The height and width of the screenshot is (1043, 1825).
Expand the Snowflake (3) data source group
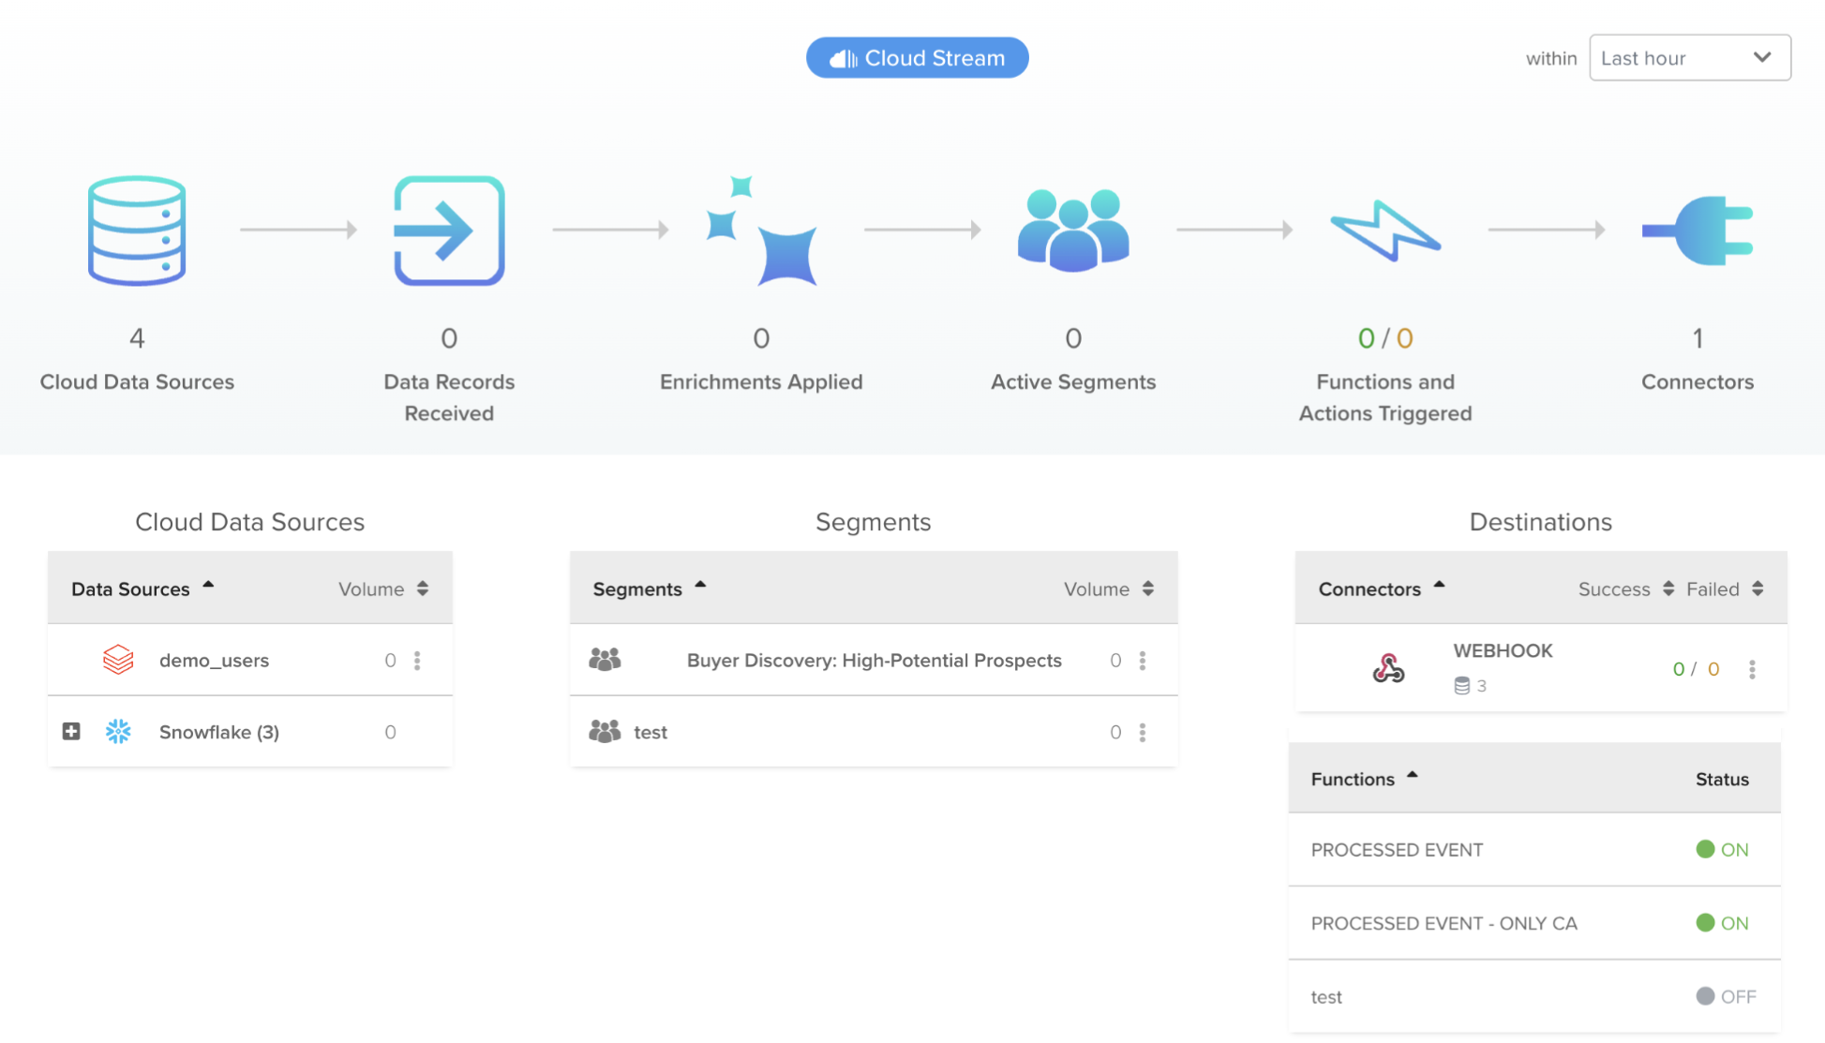click(71, 732)
